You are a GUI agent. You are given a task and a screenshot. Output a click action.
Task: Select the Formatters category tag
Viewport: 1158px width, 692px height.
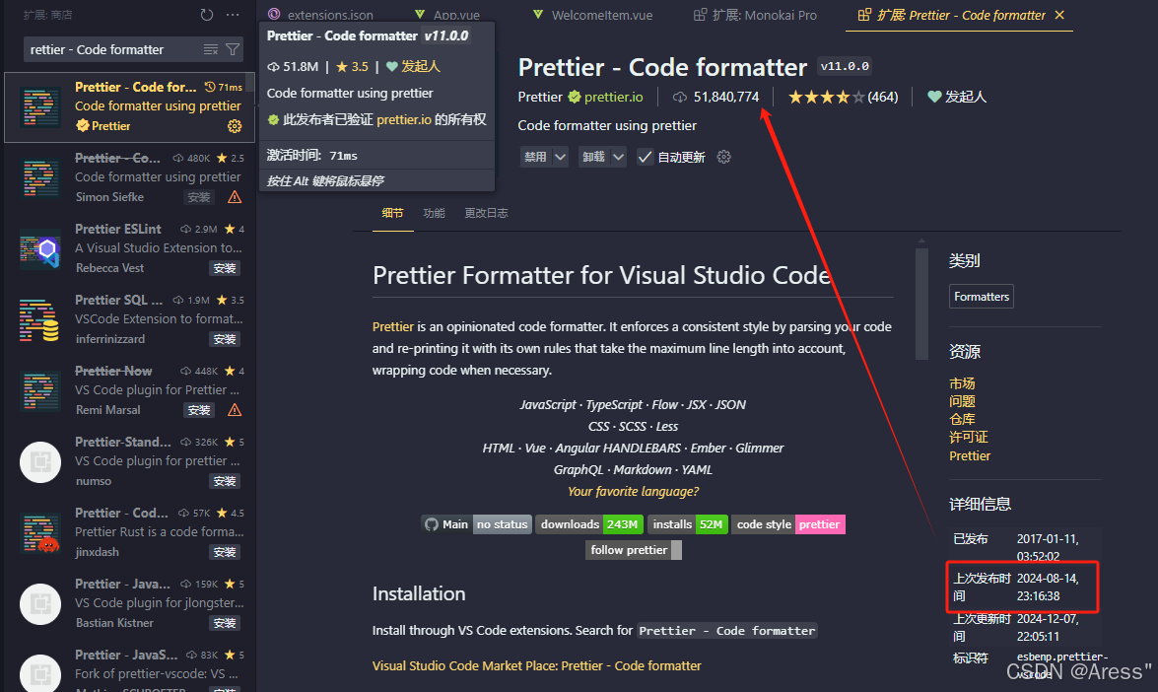(982, 296)
